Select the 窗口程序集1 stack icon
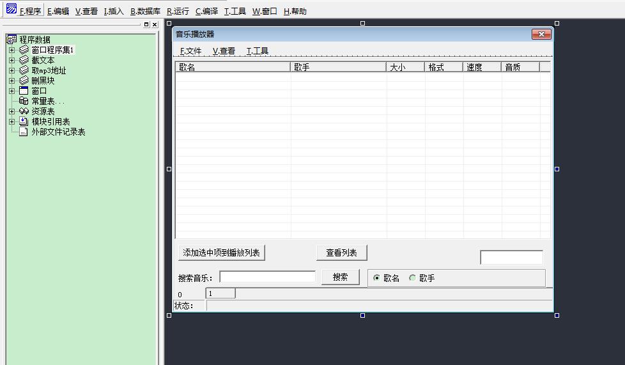625x365 pixels. coord(24,50)
